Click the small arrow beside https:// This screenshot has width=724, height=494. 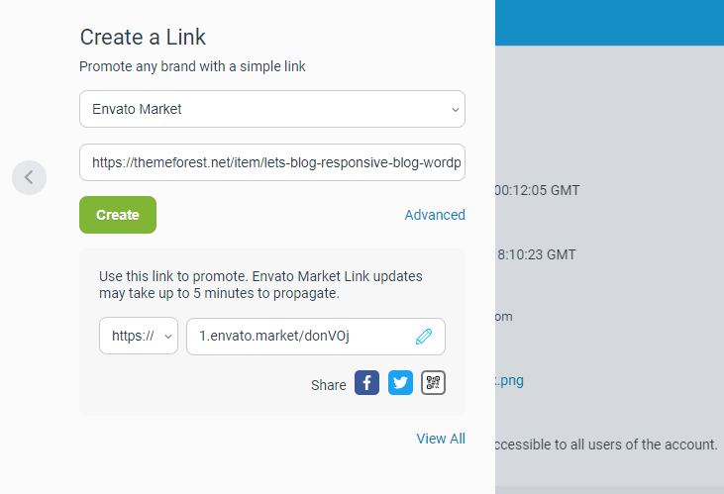point(168,337)
